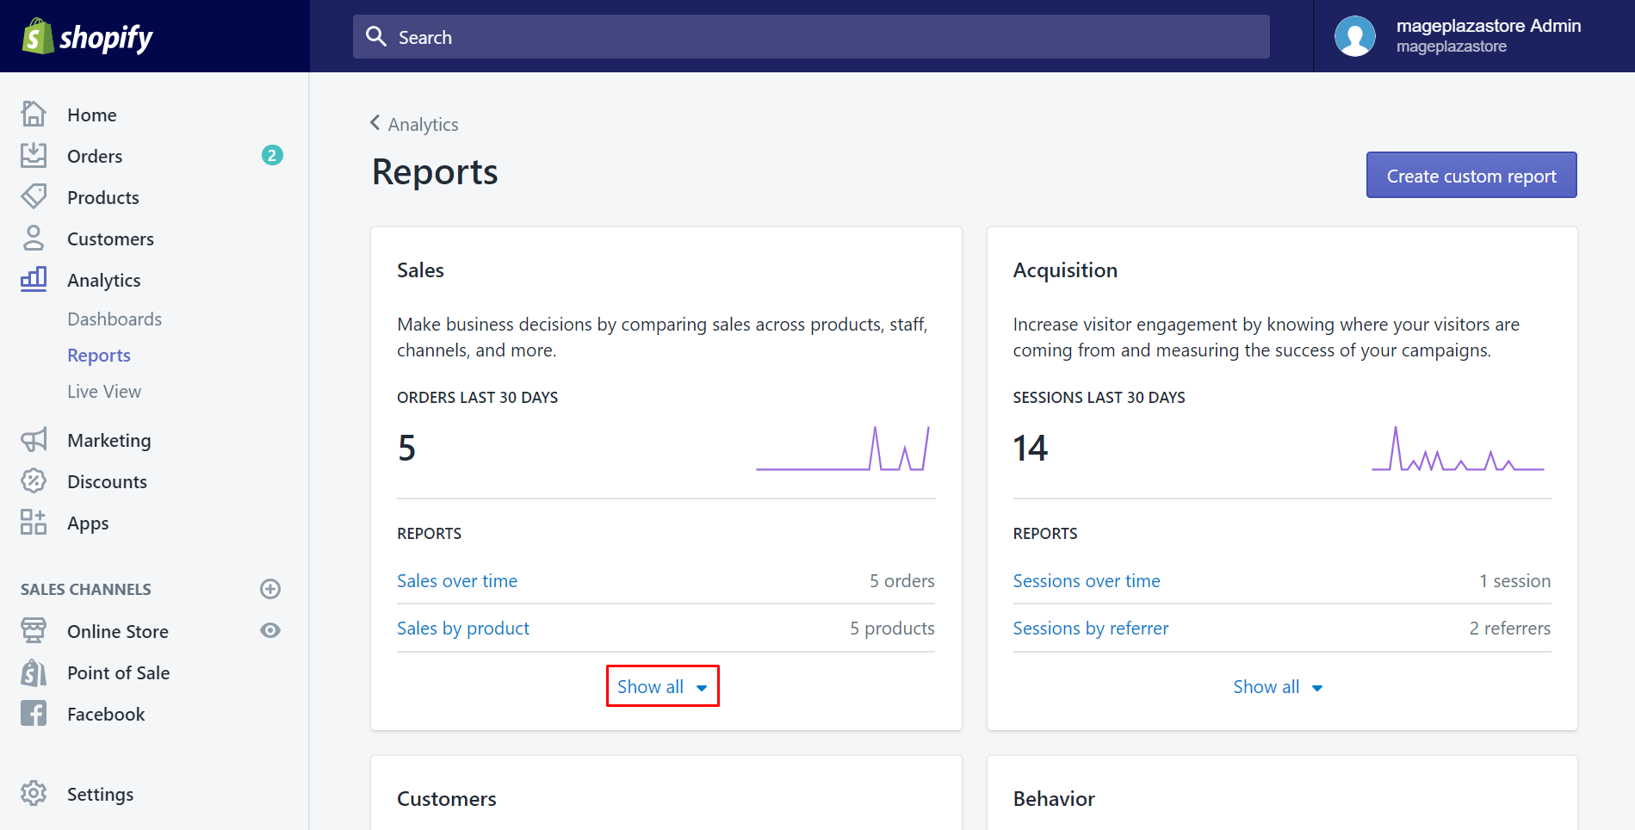Open Sessions by referrer report
Viewport: 1635px width, 830px height.
pos(1091,628)
